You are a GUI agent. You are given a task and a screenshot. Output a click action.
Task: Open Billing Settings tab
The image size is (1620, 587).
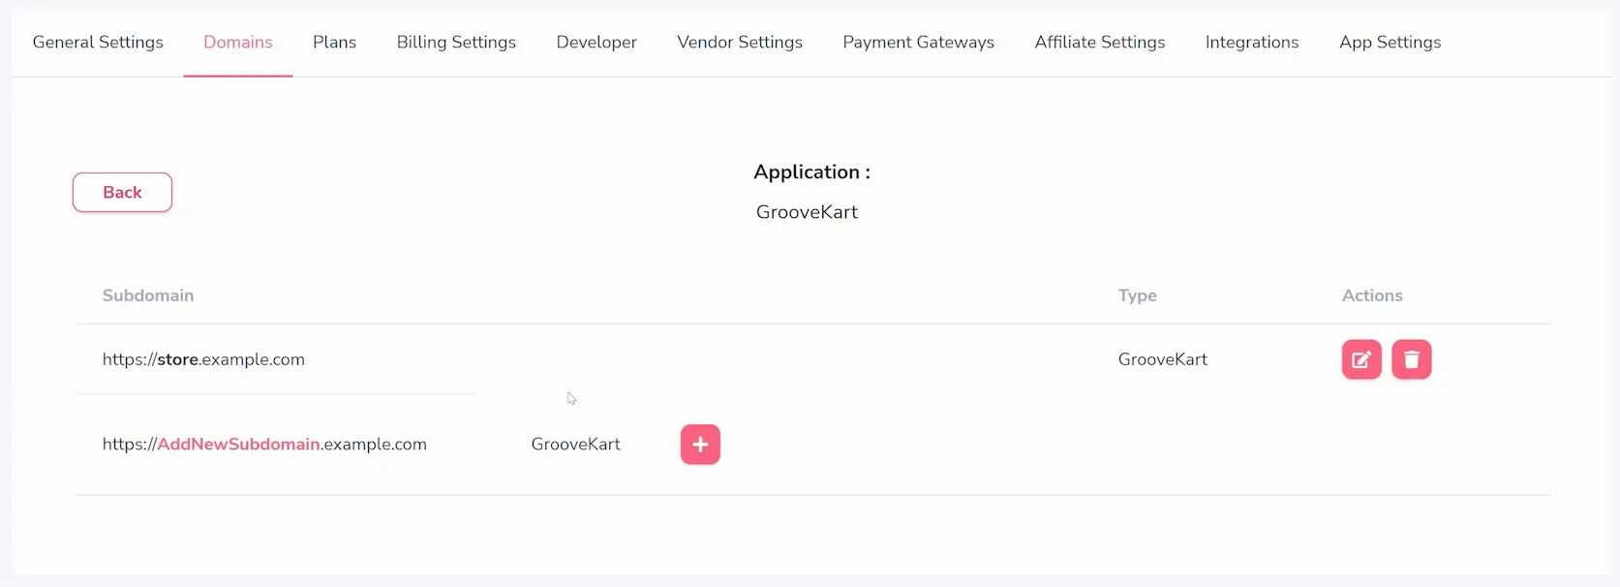pos(456,43)
